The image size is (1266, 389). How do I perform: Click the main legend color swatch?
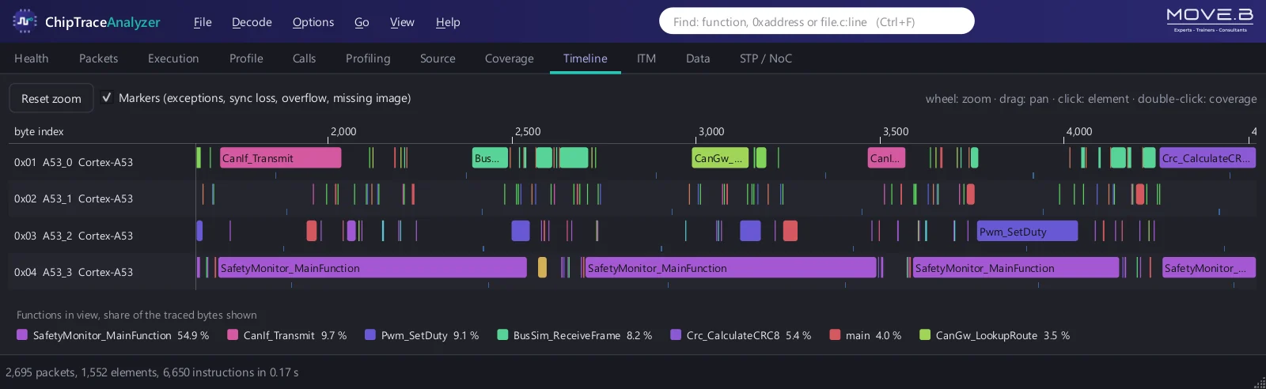pos(835,334)
